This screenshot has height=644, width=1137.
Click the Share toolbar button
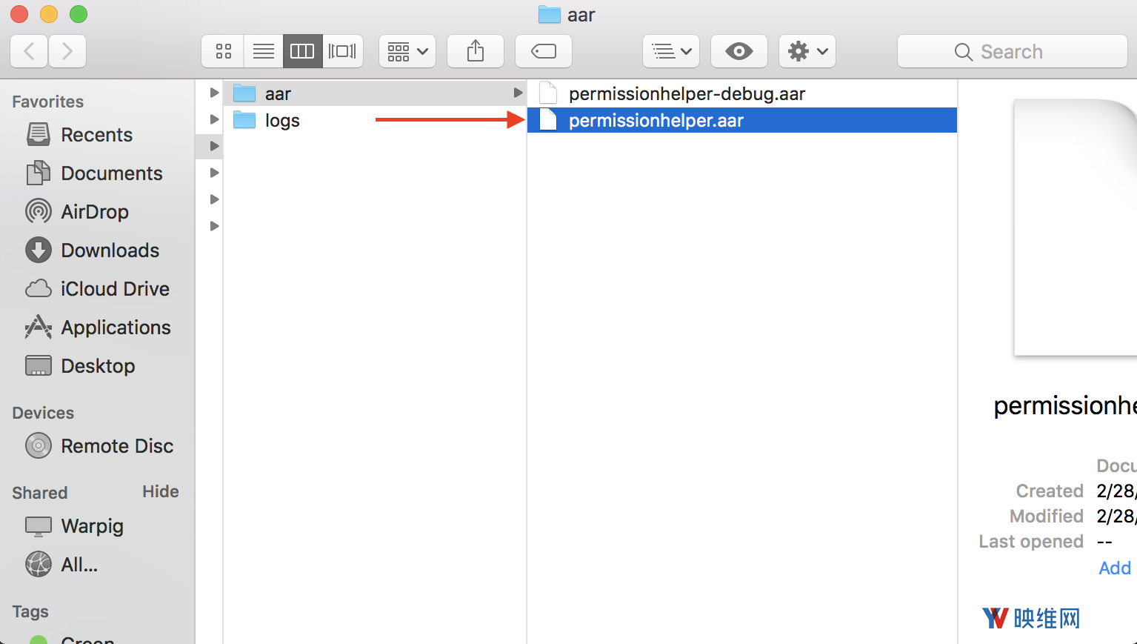point(476,51)
